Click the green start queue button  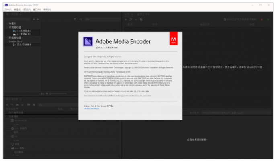click(268, 20)
